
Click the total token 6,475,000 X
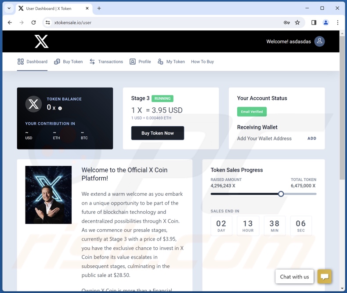303,186
